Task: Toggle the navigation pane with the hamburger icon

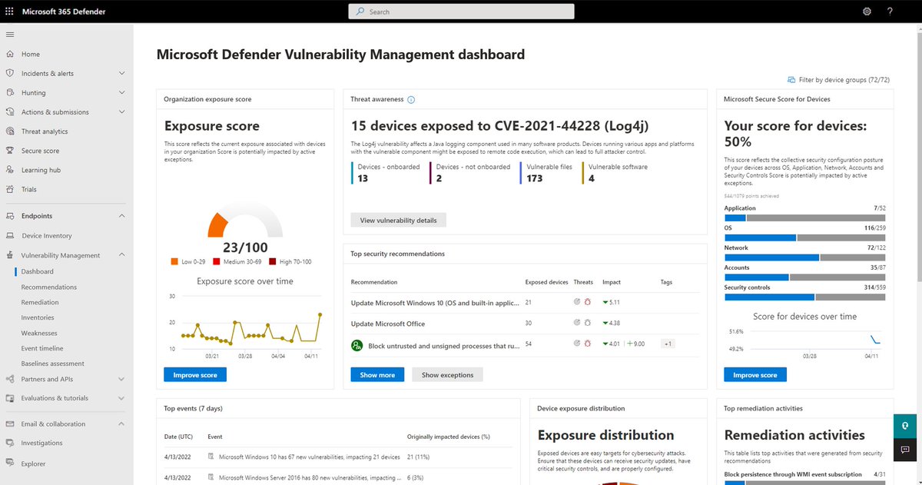Action: coord(10,34)
